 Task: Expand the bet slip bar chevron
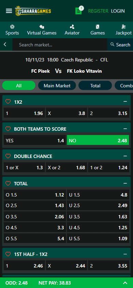[125, 283]
